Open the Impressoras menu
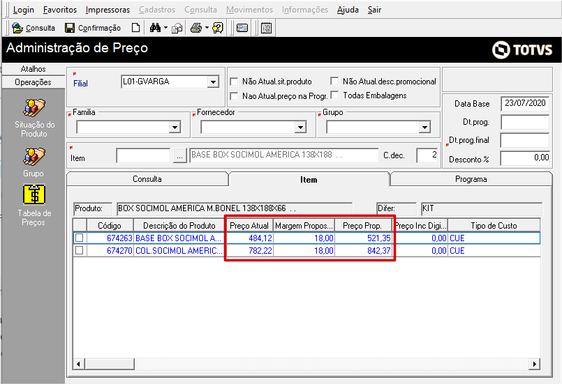562x384 pixels. [108, 10]
